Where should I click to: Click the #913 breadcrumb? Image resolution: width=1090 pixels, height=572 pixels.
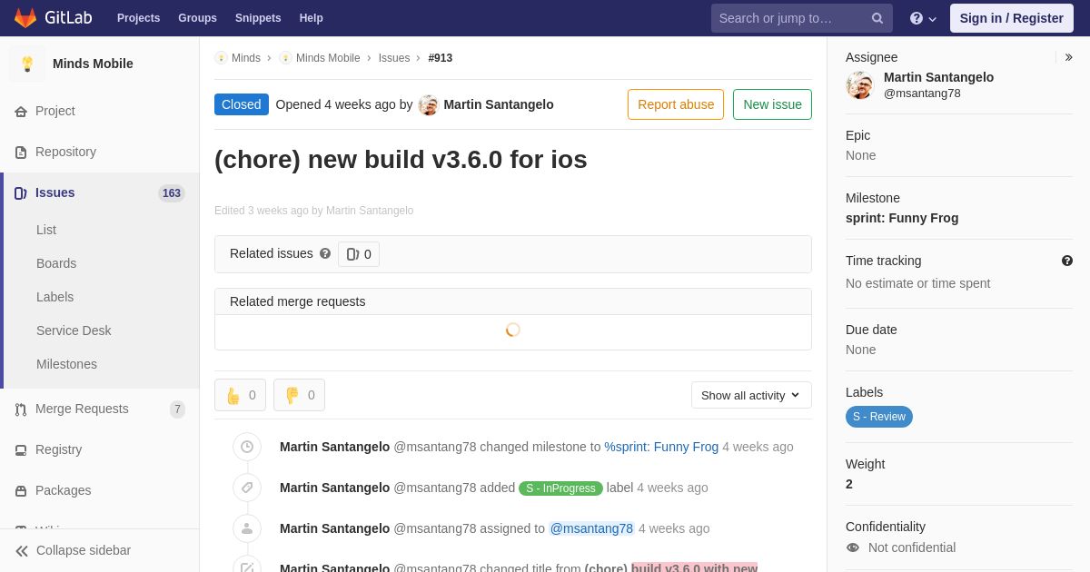point(441,58)
